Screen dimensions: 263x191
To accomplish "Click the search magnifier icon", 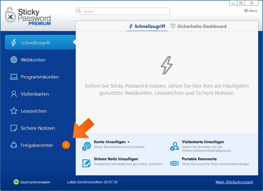I will click(x=79, y=11).
